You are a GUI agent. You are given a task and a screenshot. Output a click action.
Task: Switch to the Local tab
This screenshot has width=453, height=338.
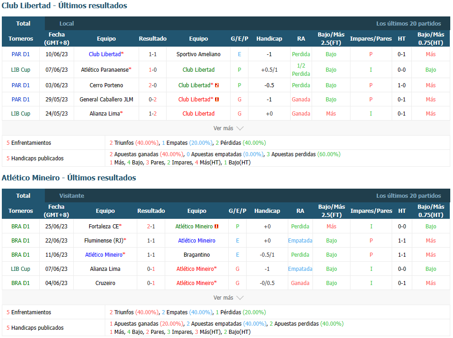tap(67, 24)
